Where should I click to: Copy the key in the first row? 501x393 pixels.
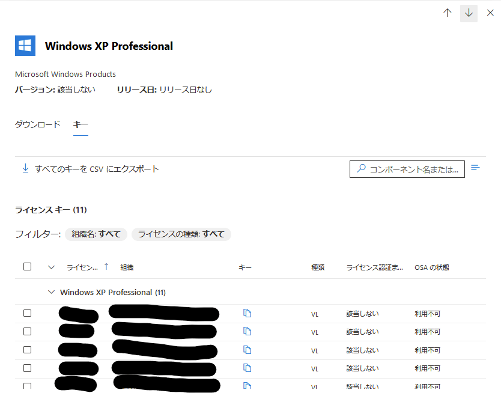point(247,313)
